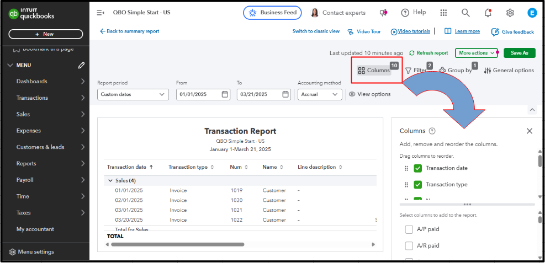Click the Columns help question mark icon
This screenshot has height=263, width=545.
[x=432, y=131]
